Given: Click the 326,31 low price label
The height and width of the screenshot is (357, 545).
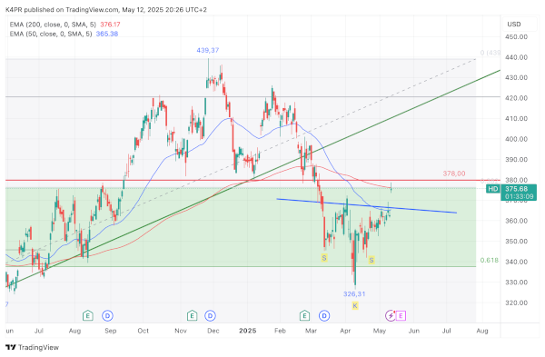Looking at the screenshot, I should pyautogui.click(x=354, y=293).
